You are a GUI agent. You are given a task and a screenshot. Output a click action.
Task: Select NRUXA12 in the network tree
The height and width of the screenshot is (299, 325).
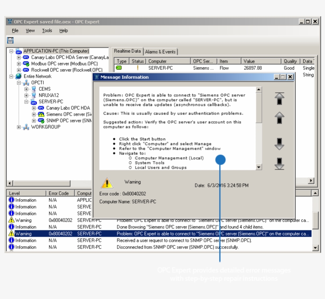point(48,95)
